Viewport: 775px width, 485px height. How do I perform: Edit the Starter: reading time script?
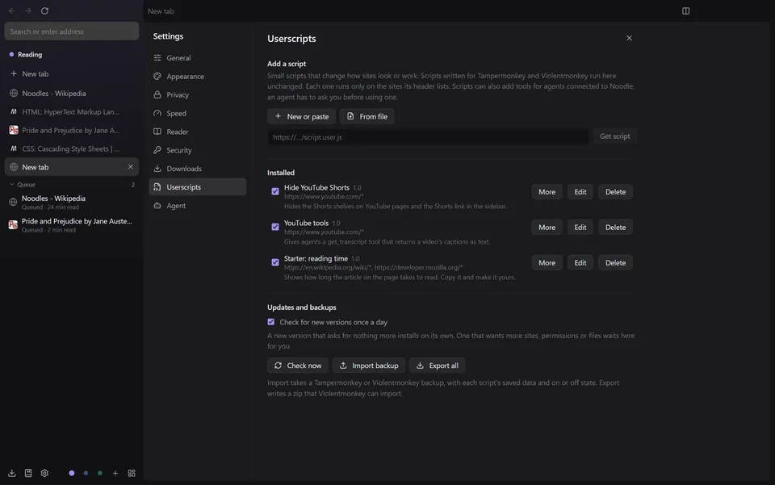point(580,263)
